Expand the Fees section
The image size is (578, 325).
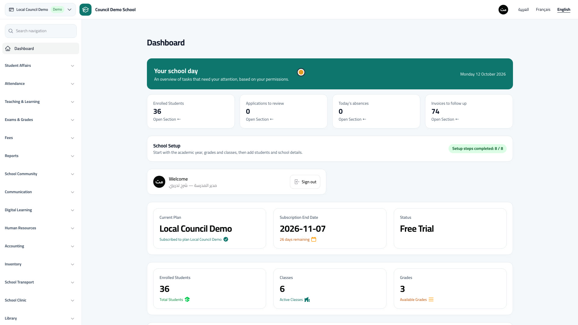[x=41, y=138]
